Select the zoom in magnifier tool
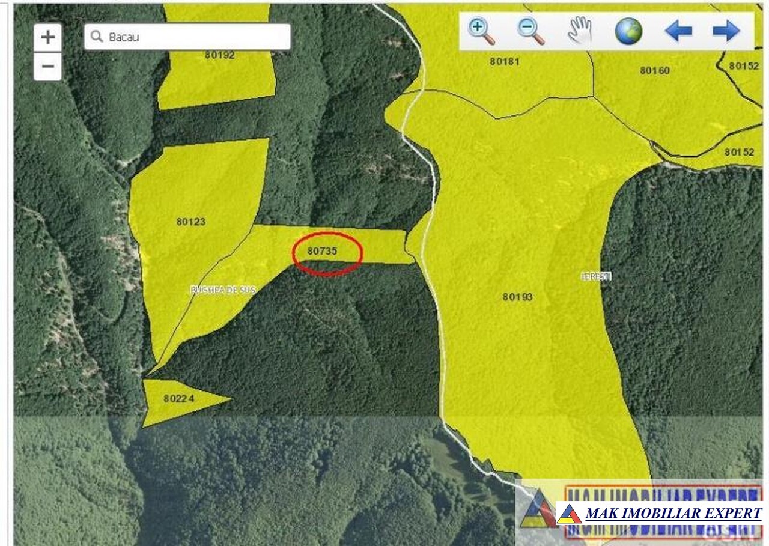Image resolution: width=769 pixels, height=546 pixels. coord(481,31)
